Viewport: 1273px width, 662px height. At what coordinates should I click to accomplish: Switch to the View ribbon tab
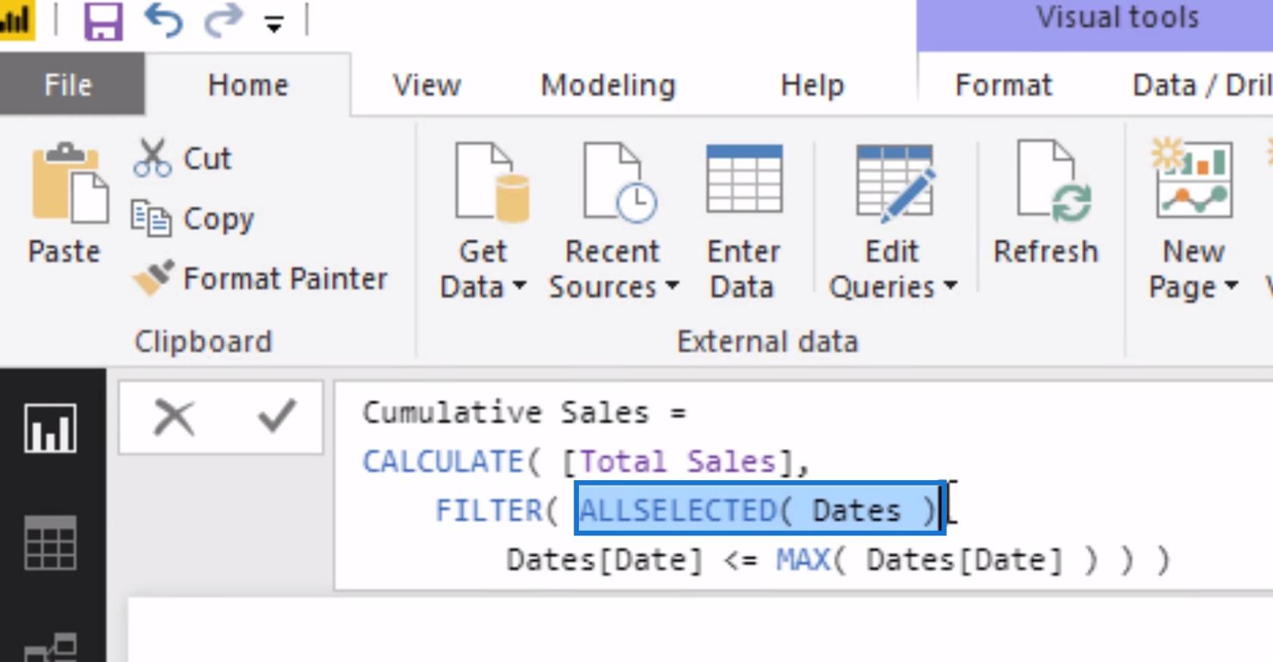[427, 85]
